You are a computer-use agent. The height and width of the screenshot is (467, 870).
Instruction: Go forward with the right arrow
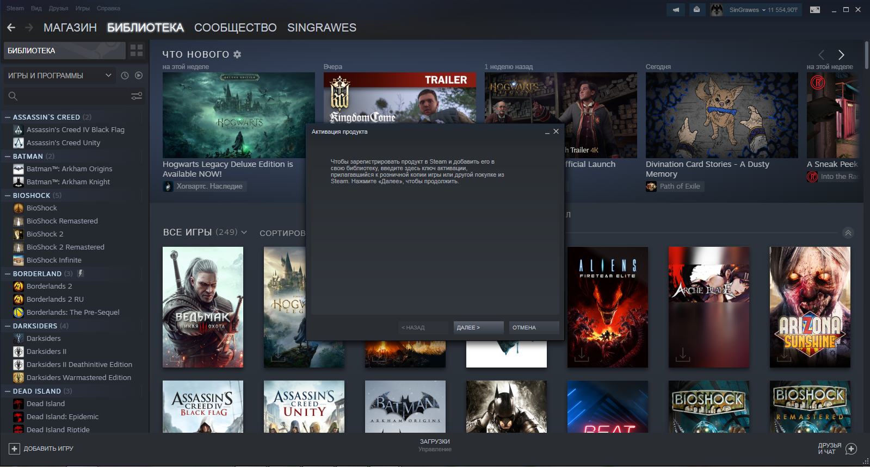pos(29,27)
